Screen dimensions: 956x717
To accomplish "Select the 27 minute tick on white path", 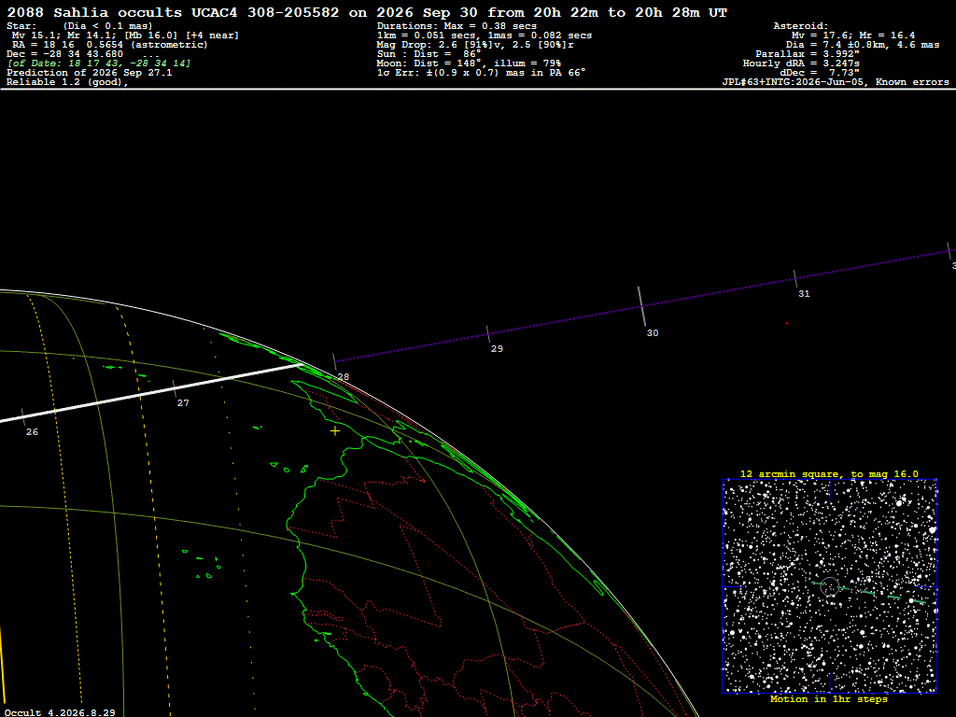I will (175, 388).
